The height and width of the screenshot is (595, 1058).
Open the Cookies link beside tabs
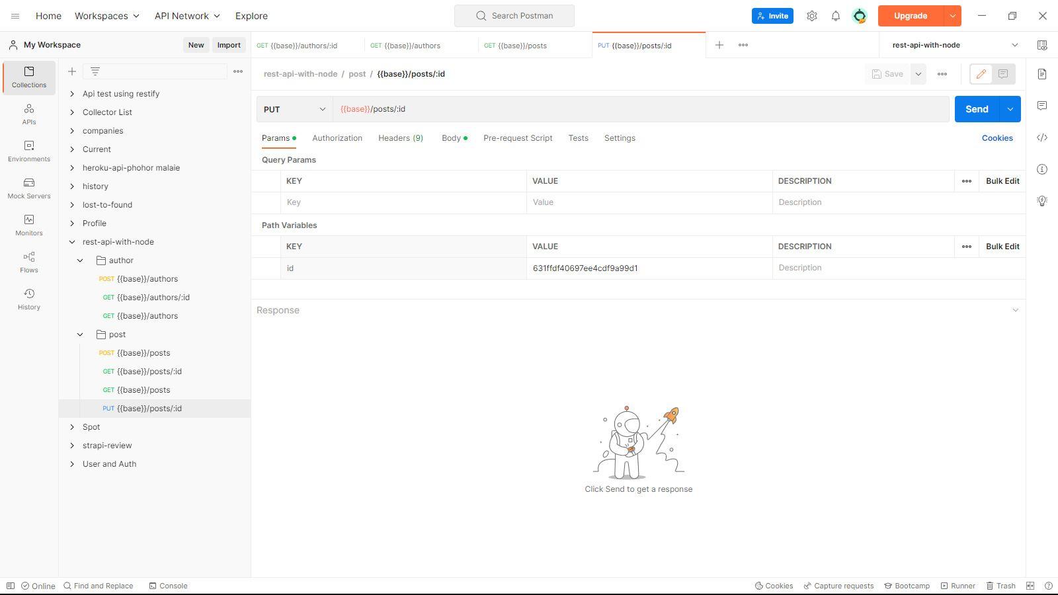point(997,138)
